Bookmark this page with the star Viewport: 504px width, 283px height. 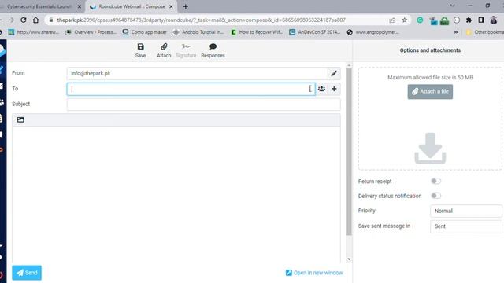pos(404,20)
